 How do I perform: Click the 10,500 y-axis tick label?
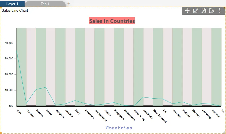coord(11,90)
